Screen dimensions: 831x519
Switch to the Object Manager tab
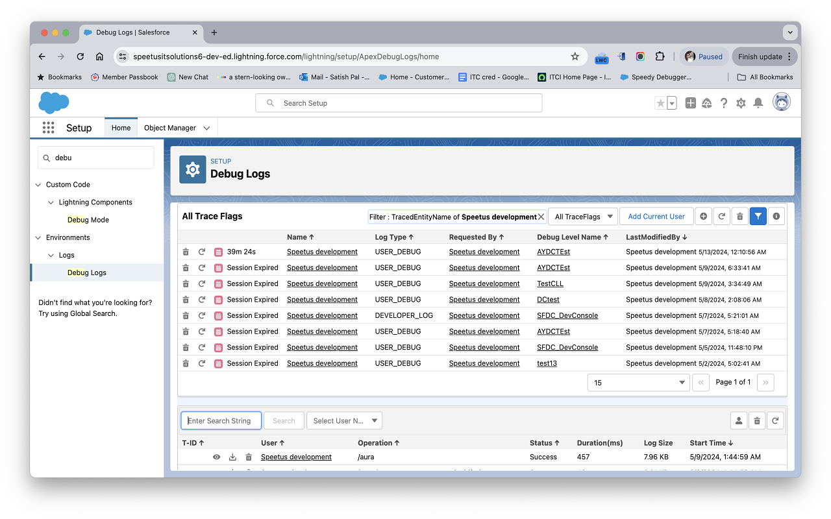170,127
